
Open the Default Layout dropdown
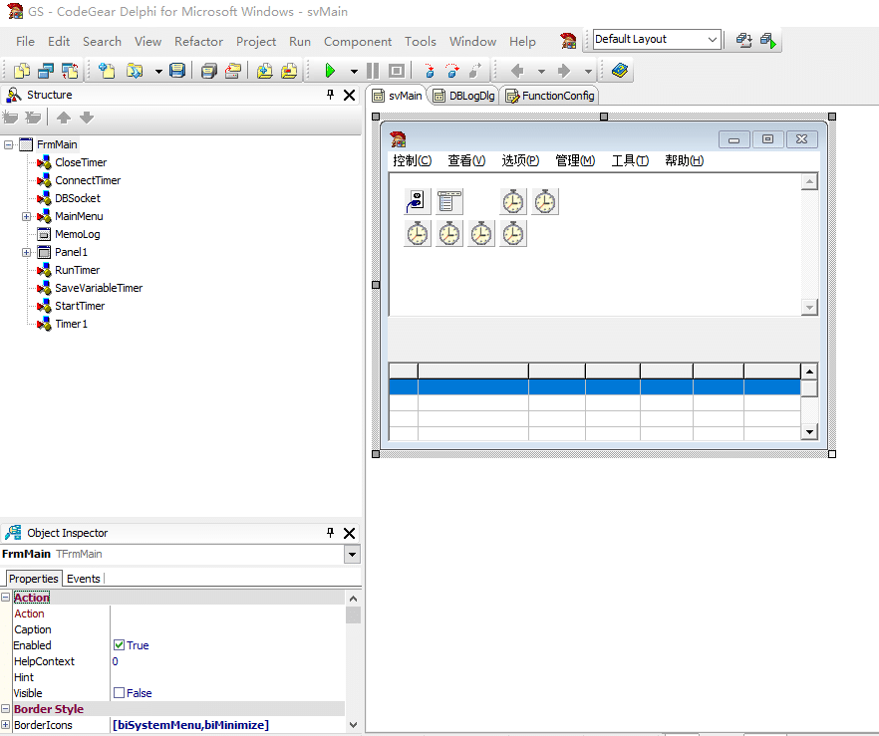[712, 39]
